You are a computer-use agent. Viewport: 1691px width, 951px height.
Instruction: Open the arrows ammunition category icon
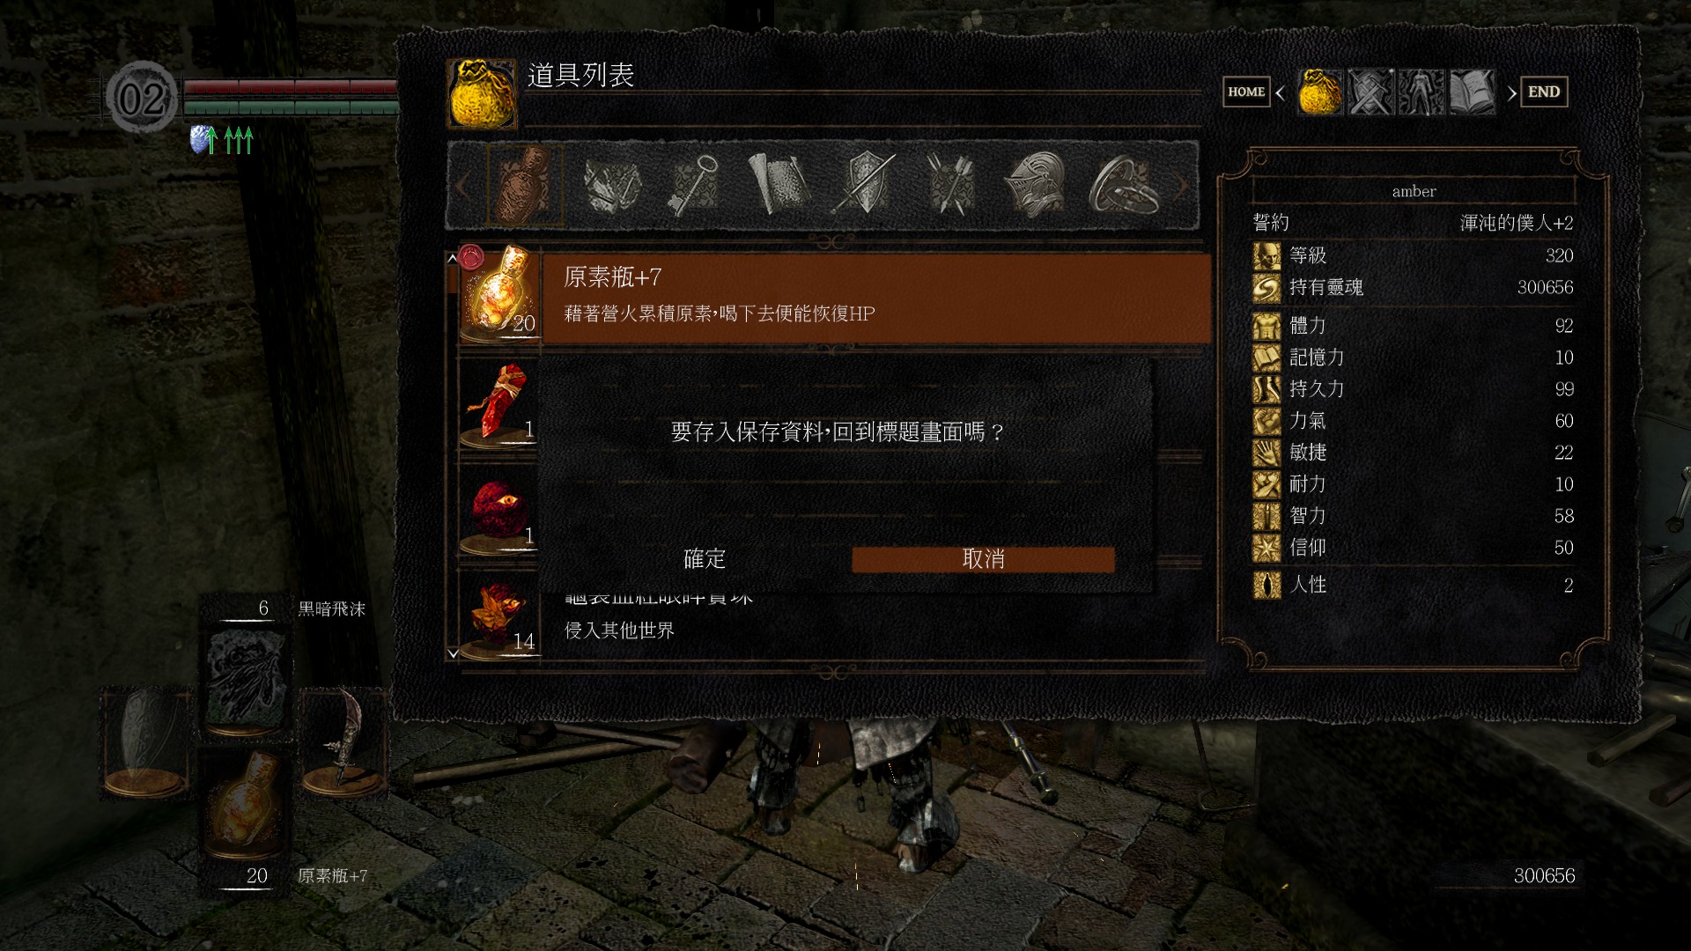pos(949,185)
